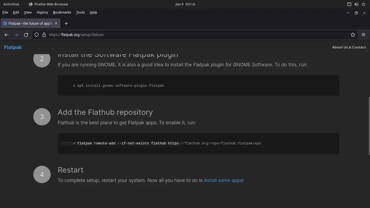Viewport: 370px width, 208px height.
Task: Open the File menu
Action: tap(5, 12)
